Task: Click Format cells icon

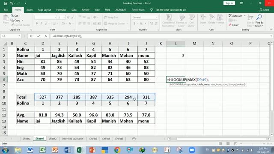Action: point(220,18)
